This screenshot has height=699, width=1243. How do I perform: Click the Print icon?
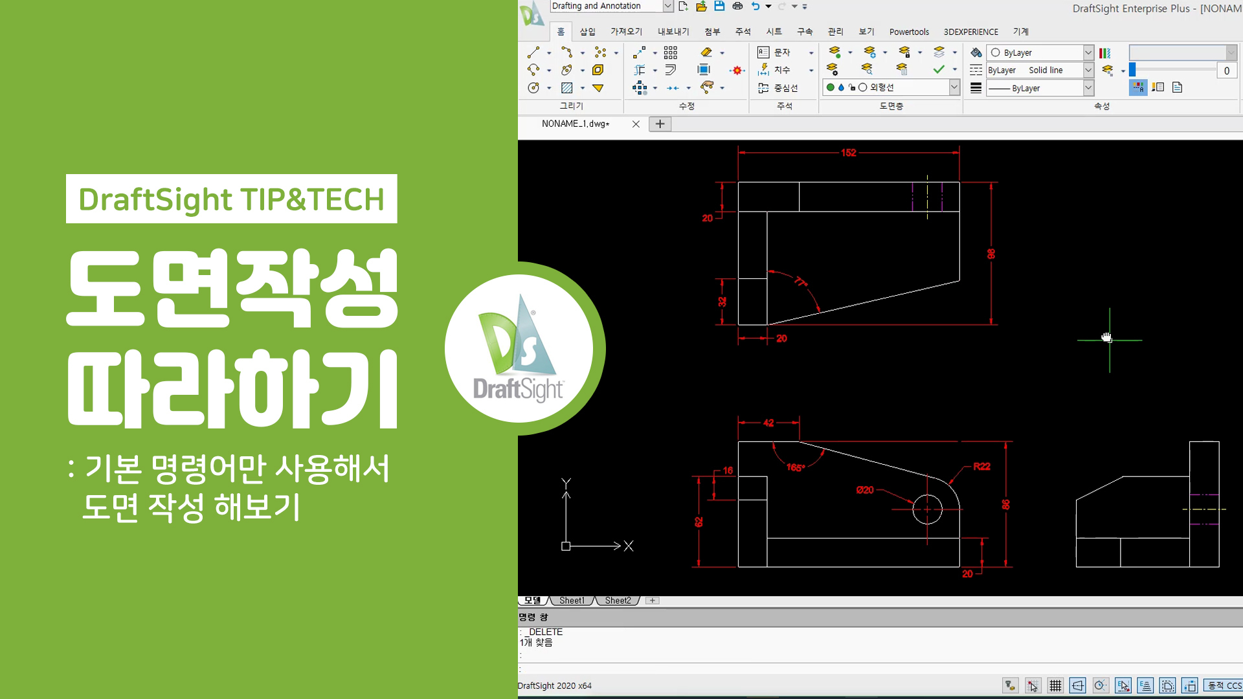pos(737,6)
